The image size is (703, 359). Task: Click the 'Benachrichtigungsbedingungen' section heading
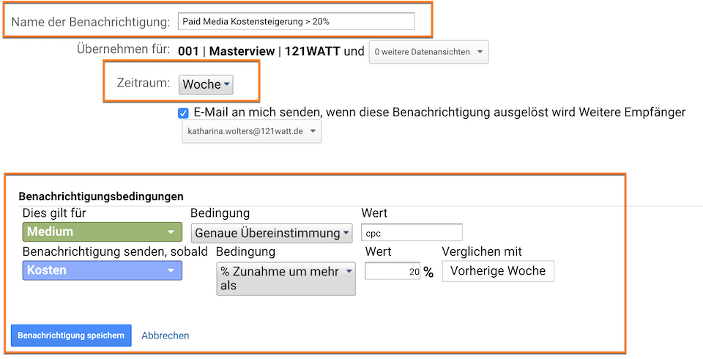coord(100,196)
